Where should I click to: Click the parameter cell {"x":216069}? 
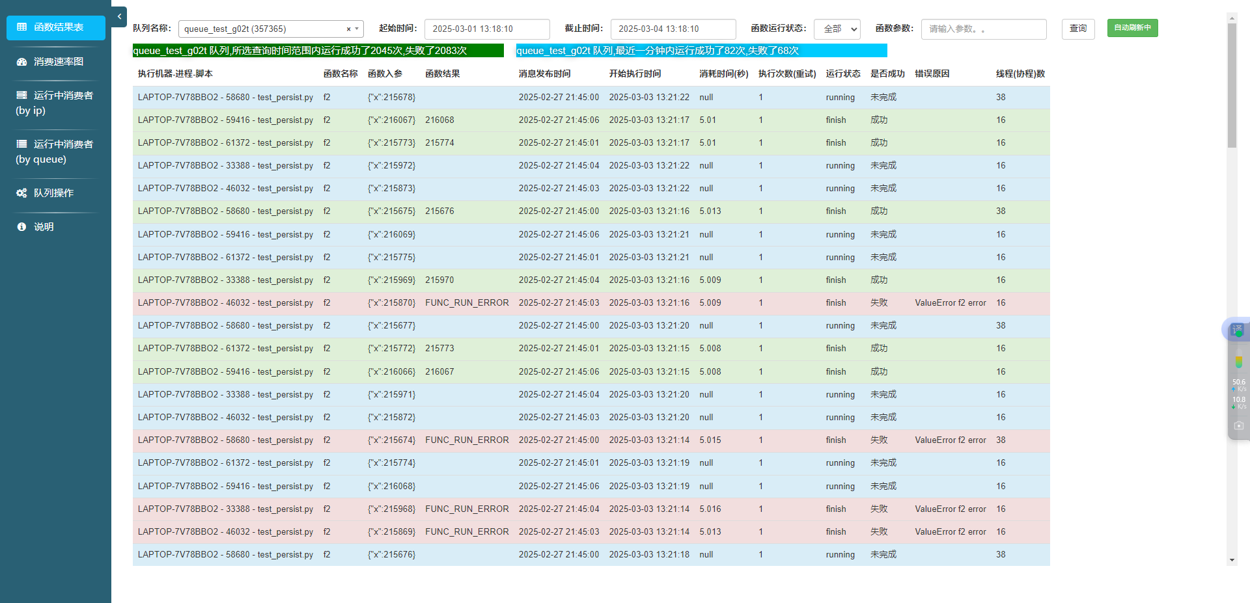[x=391, y=235]
